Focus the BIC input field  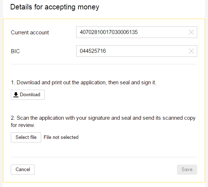[x=136, y=51]
